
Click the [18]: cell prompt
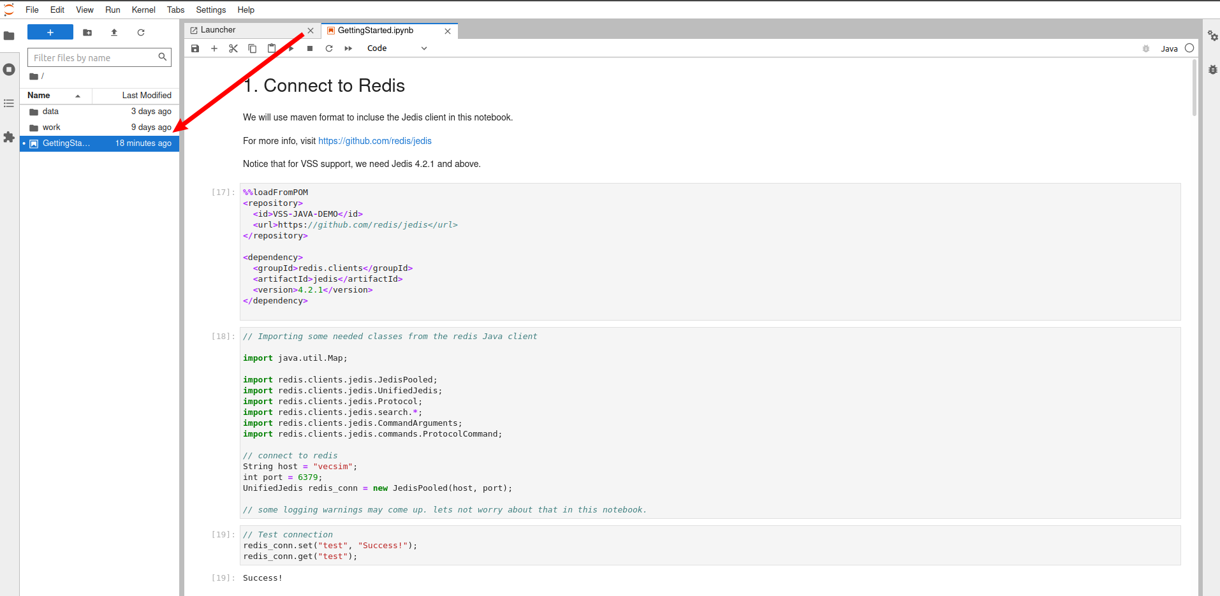click(x=223, y=336)
